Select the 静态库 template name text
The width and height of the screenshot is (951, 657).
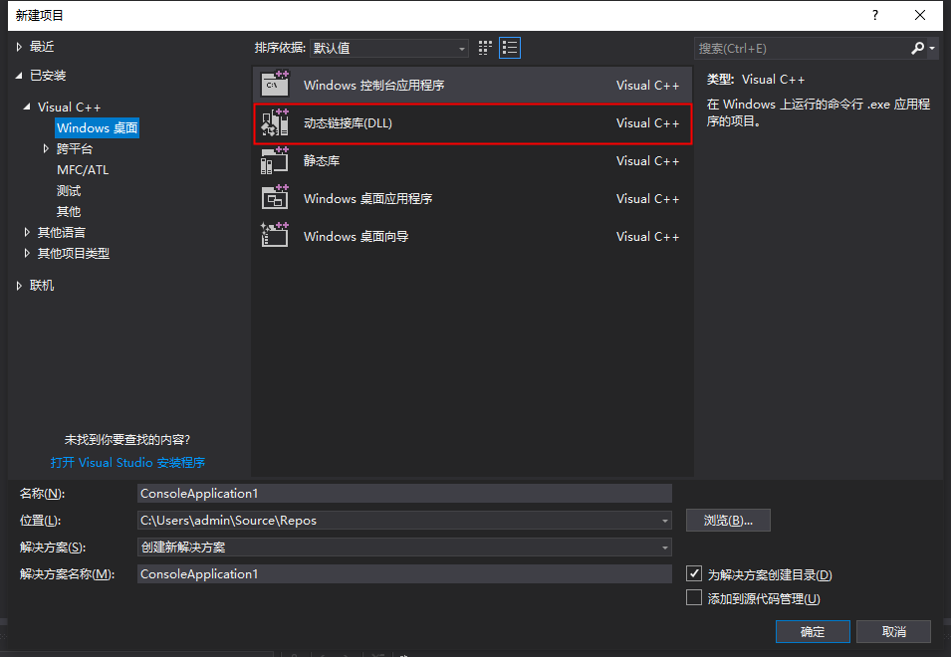(322, 160)
